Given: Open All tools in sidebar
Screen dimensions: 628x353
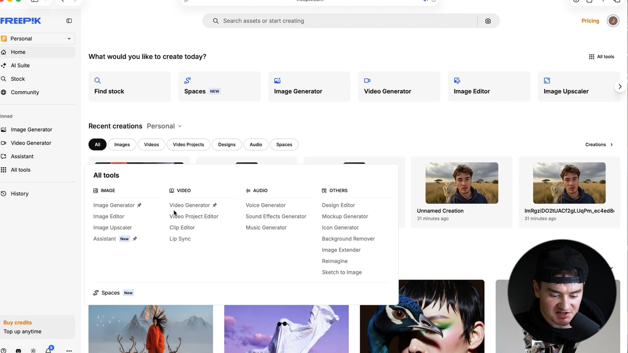Looking at the screenshot, I should click(37, 170).
